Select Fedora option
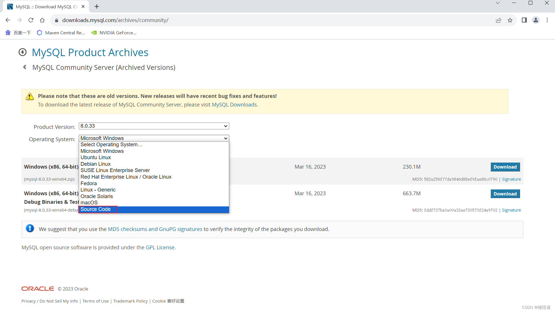Screen dimensions: 555x312 154,183
